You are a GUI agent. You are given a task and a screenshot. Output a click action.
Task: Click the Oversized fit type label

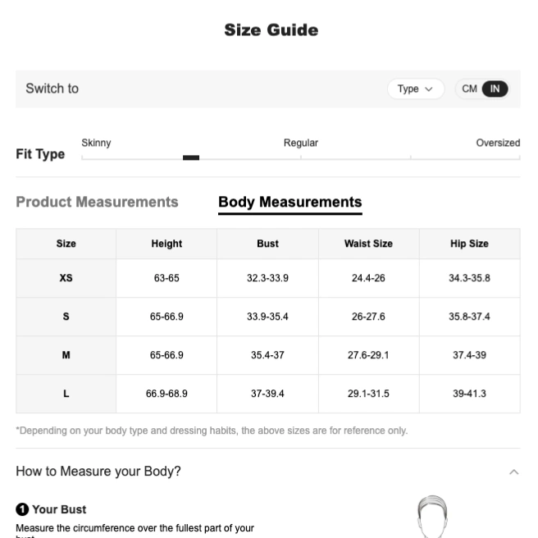pyautogui.click(x=498, y=143)
